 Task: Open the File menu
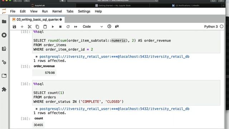13,11
